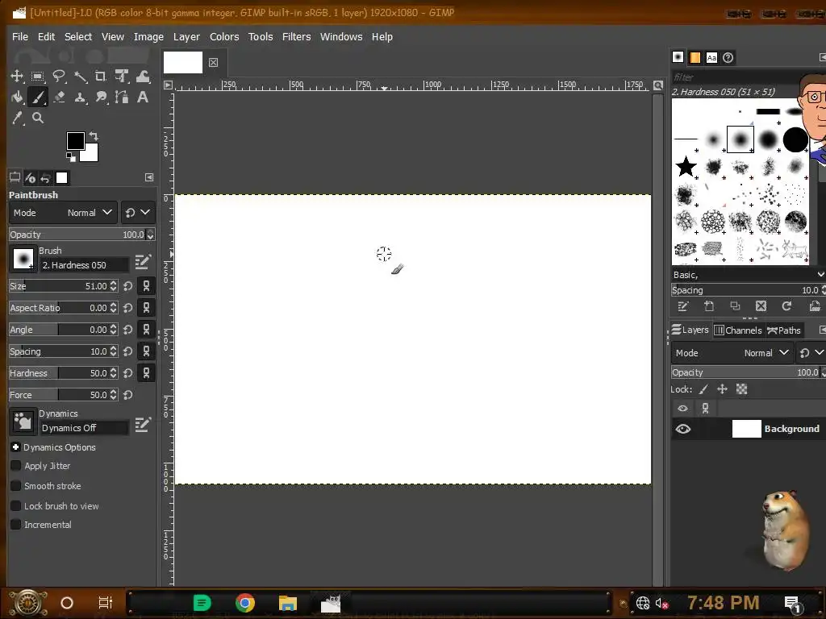Screen dimensions: 826x619
Task: Swap foreground and background colors
Action: (x=94, y=135)
